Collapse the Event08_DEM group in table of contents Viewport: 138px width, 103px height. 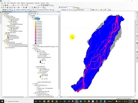tap(36, 67)
